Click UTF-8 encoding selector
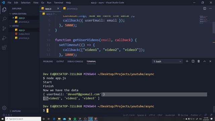This screenshot has height=121, width=215. click(152, 115)
